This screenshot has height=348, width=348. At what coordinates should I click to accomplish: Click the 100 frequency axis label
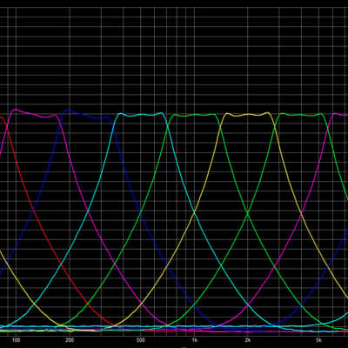[x=16, y=340]
